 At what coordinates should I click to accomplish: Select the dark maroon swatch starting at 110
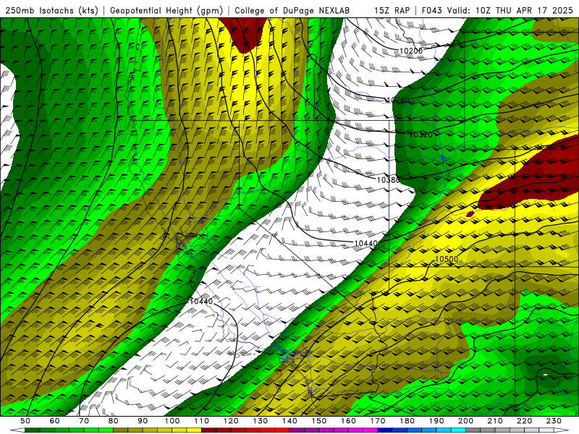208,430
